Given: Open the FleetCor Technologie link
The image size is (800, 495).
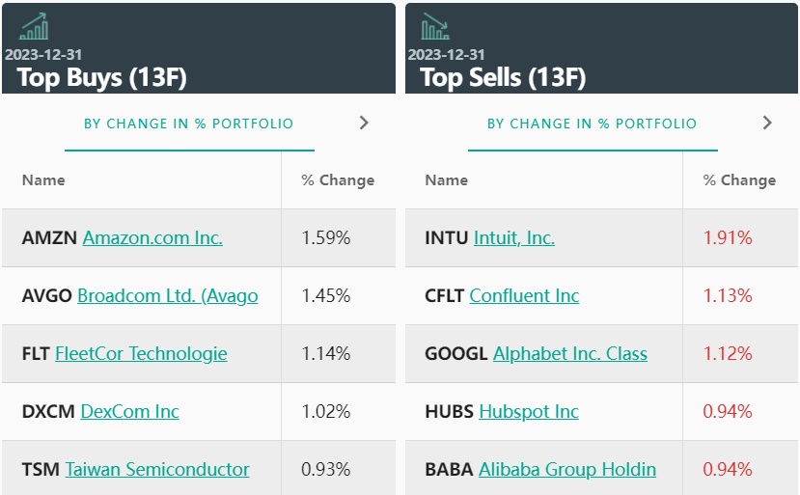Looking at the screenshot, I should click(141, 353).
